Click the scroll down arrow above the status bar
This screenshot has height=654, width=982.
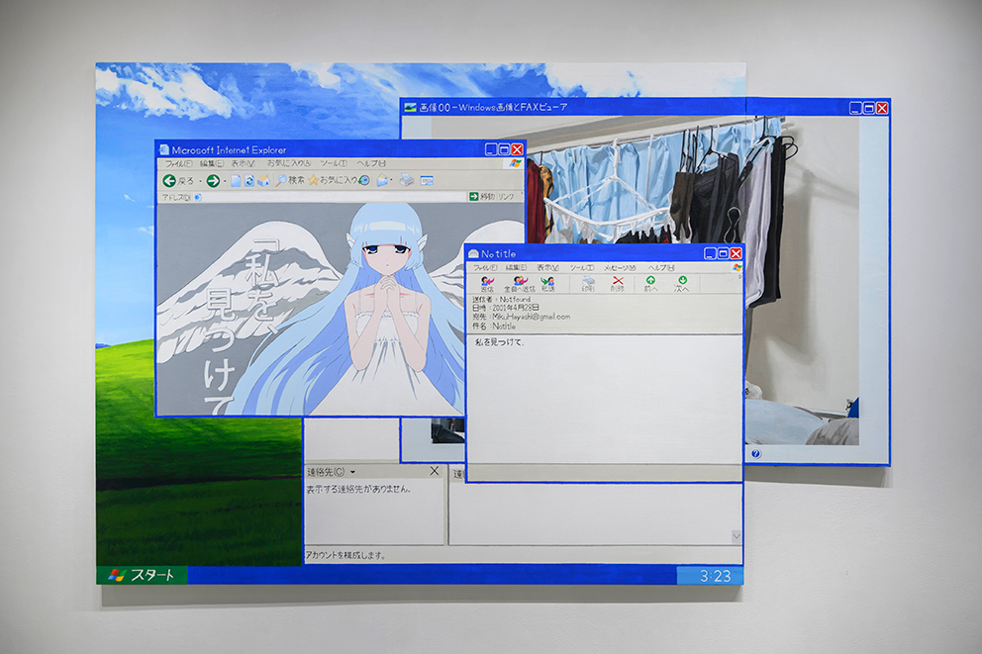pyautogui.click(x=736, y=536)
